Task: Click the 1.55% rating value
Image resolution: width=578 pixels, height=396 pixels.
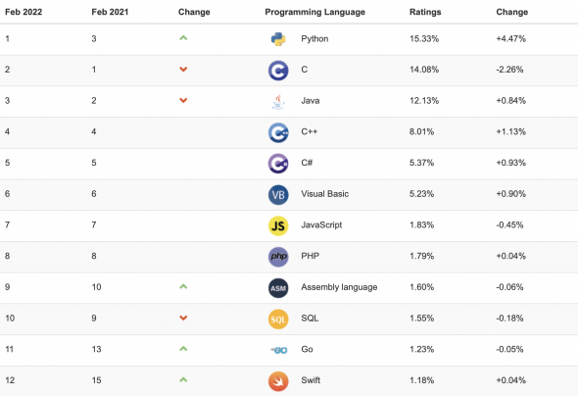Action: [421, 319]
